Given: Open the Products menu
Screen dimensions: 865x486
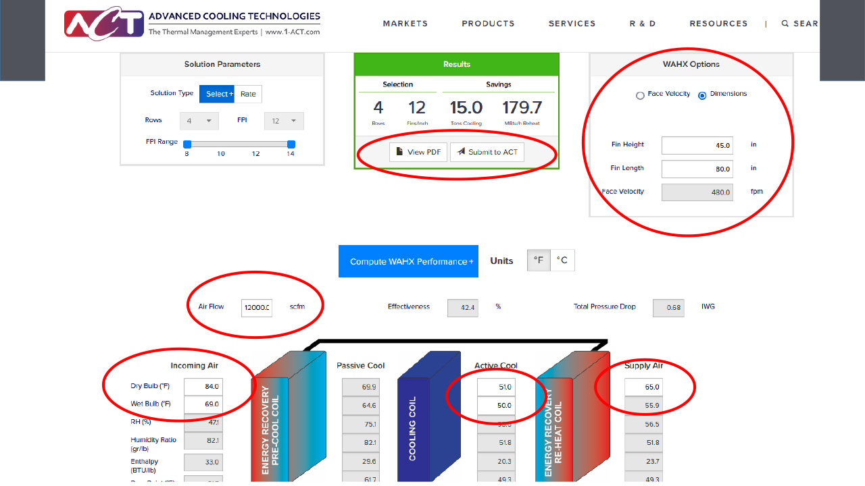Looking at the screenshot, I should pyautogui.click(x=489, y=24).
